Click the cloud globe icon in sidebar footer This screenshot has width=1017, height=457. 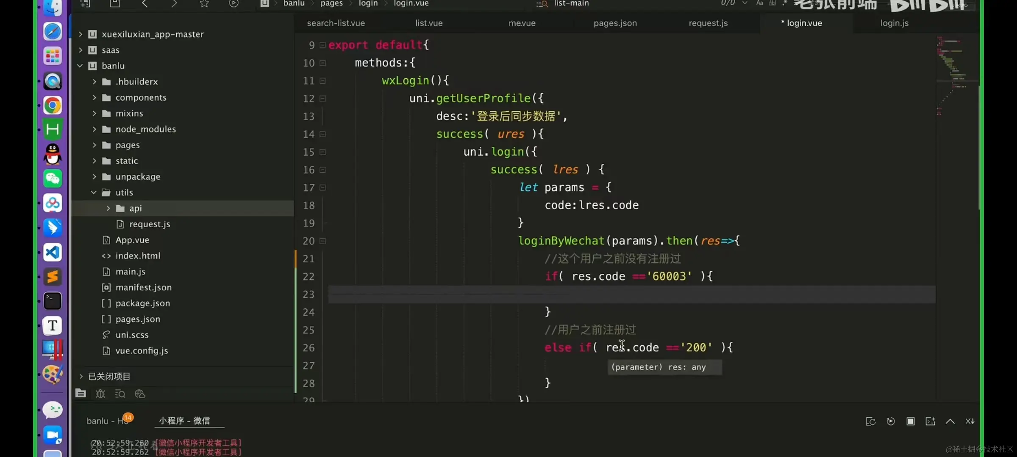coord(140,394)
